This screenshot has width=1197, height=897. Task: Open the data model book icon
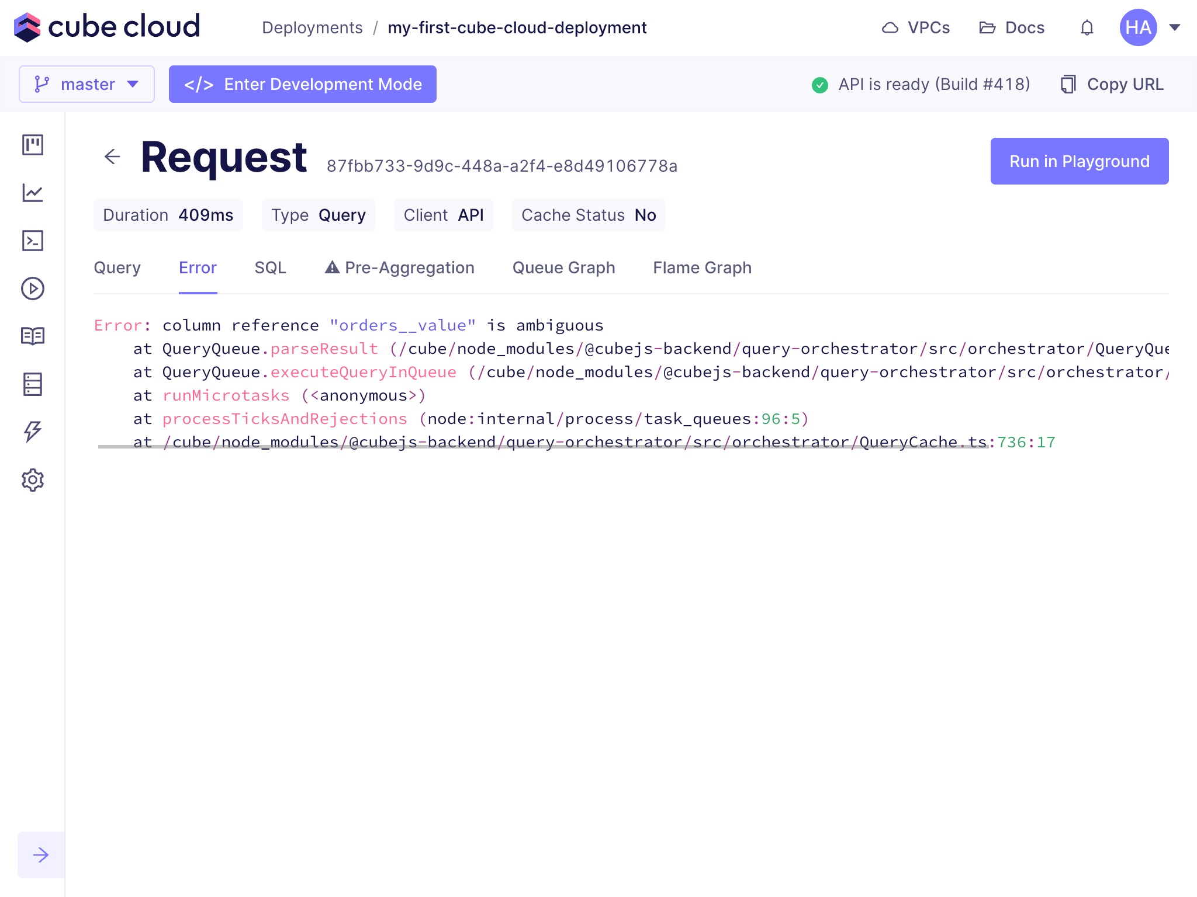tap(33, 336)
